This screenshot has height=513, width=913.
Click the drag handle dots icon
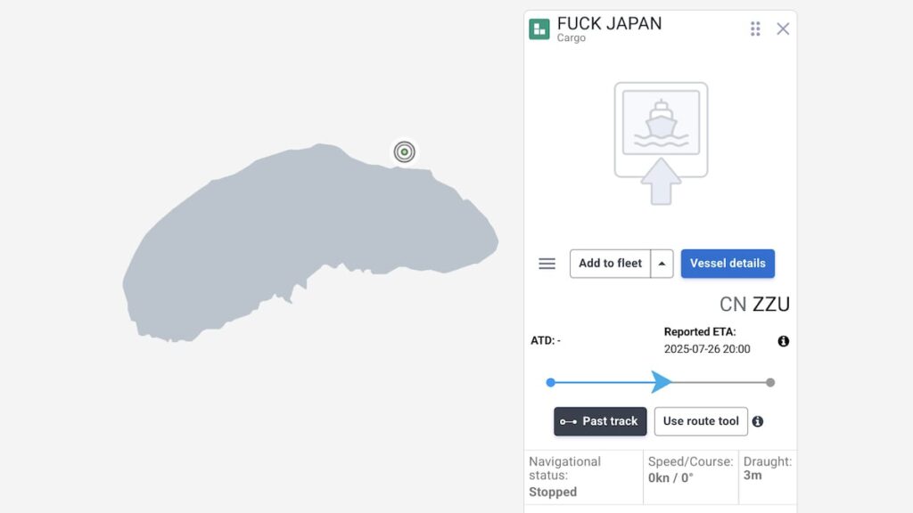(754, 28)
